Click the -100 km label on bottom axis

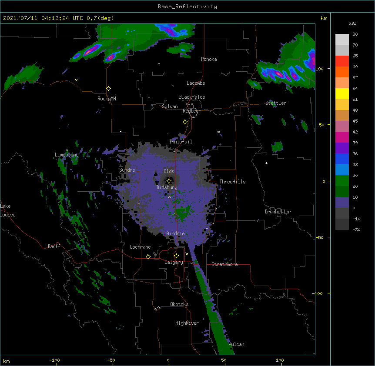click(54, 360)
